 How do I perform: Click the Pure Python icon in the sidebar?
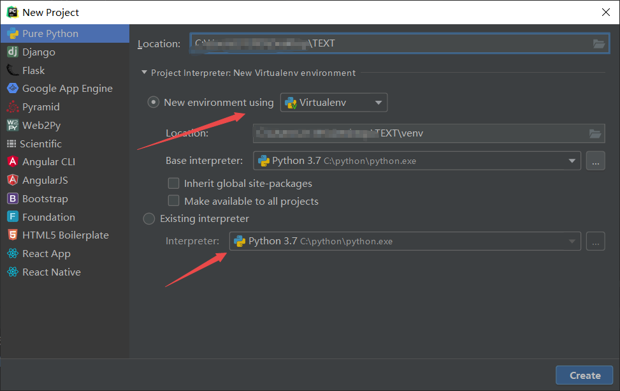click(13, 34)
